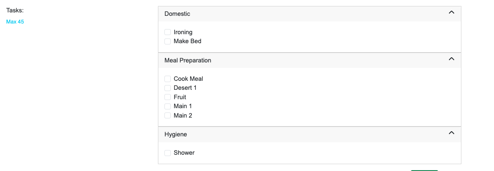Click the Fruit label text
494x171 pixels.
180,97
